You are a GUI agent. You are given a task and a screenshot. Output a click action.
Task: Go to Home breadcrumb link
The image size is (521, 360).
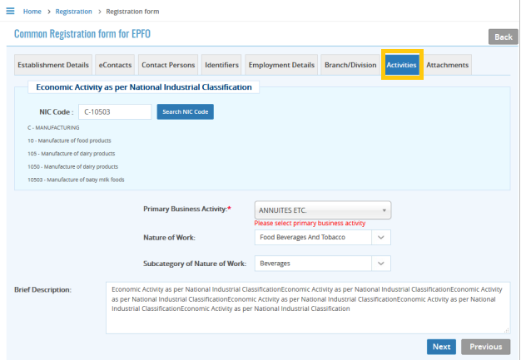point(33,11)
